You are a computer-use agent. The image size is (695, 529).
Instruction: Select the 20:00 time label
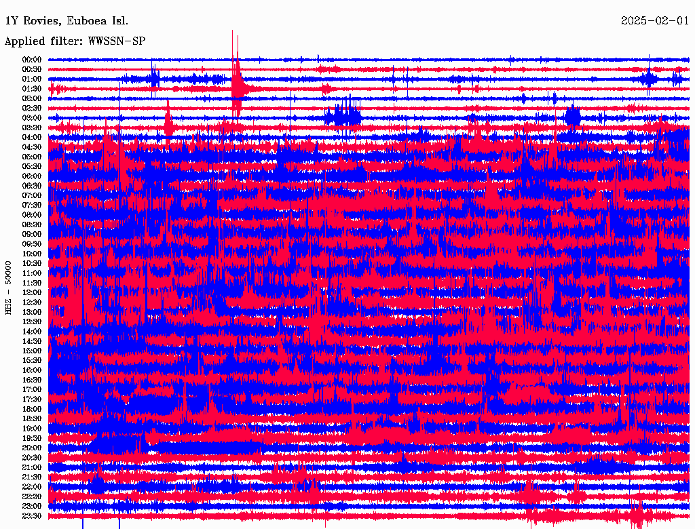tap(32, 448)
